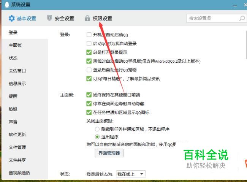247x182 pixels.
Task: Check 登录后自动运行QQ宠物
Action: 89,70
